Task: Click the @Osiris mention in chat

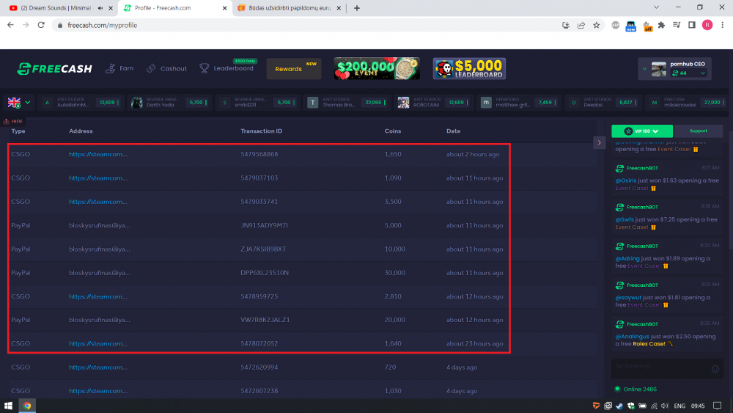Action: point(625,180)
